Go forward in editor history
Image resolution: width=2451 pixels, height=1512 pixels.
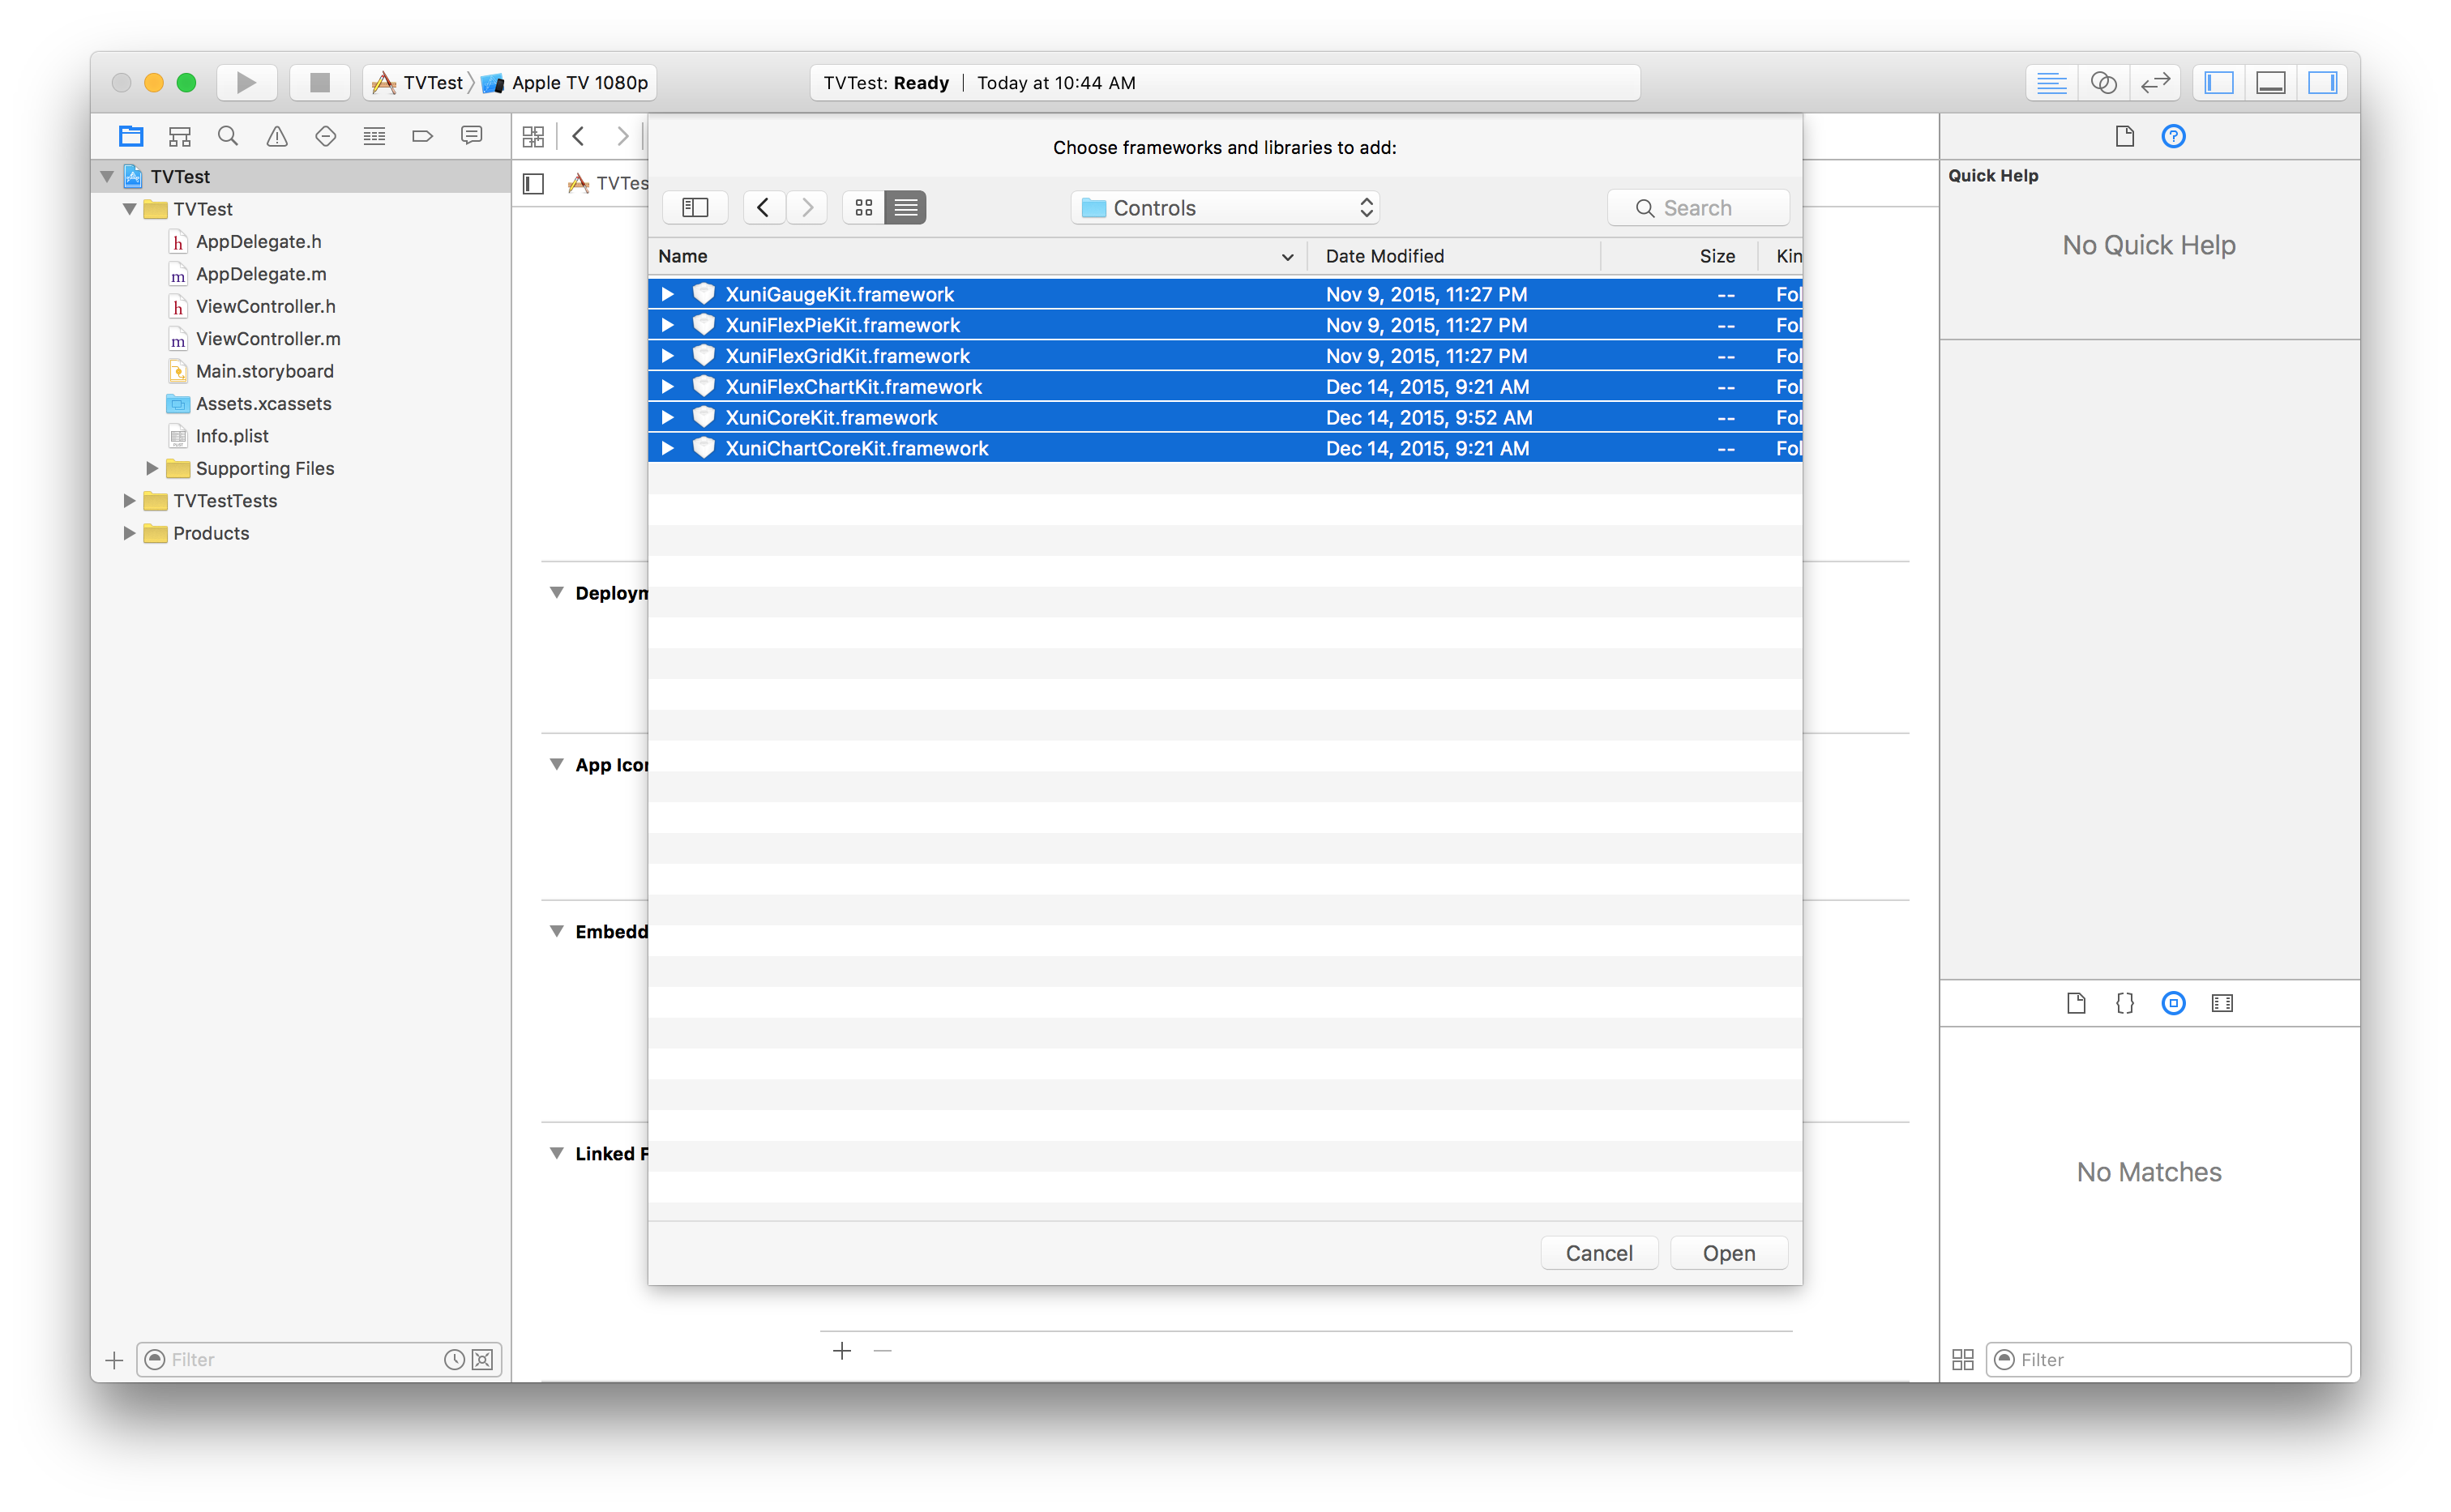[x=622, y=136]
